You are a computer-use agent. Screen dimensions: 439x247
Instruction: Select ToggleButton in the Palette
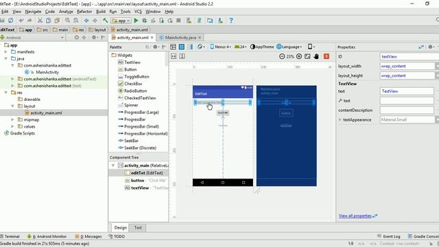tap(137, 76)
